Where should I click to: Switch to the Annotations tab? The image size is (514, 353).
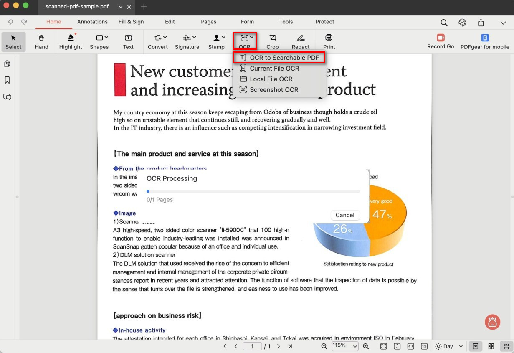(92, 22)
